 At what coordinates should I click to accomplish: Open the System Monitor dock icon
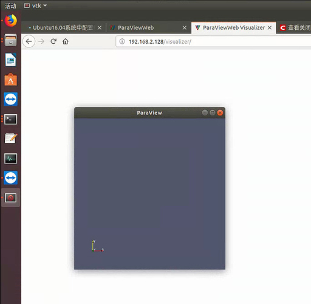click(x=11, y=158)
